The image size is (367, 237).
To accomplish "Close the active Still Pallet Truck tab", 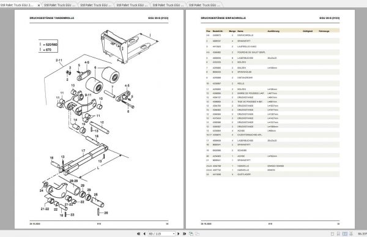I will coord(39,5).
